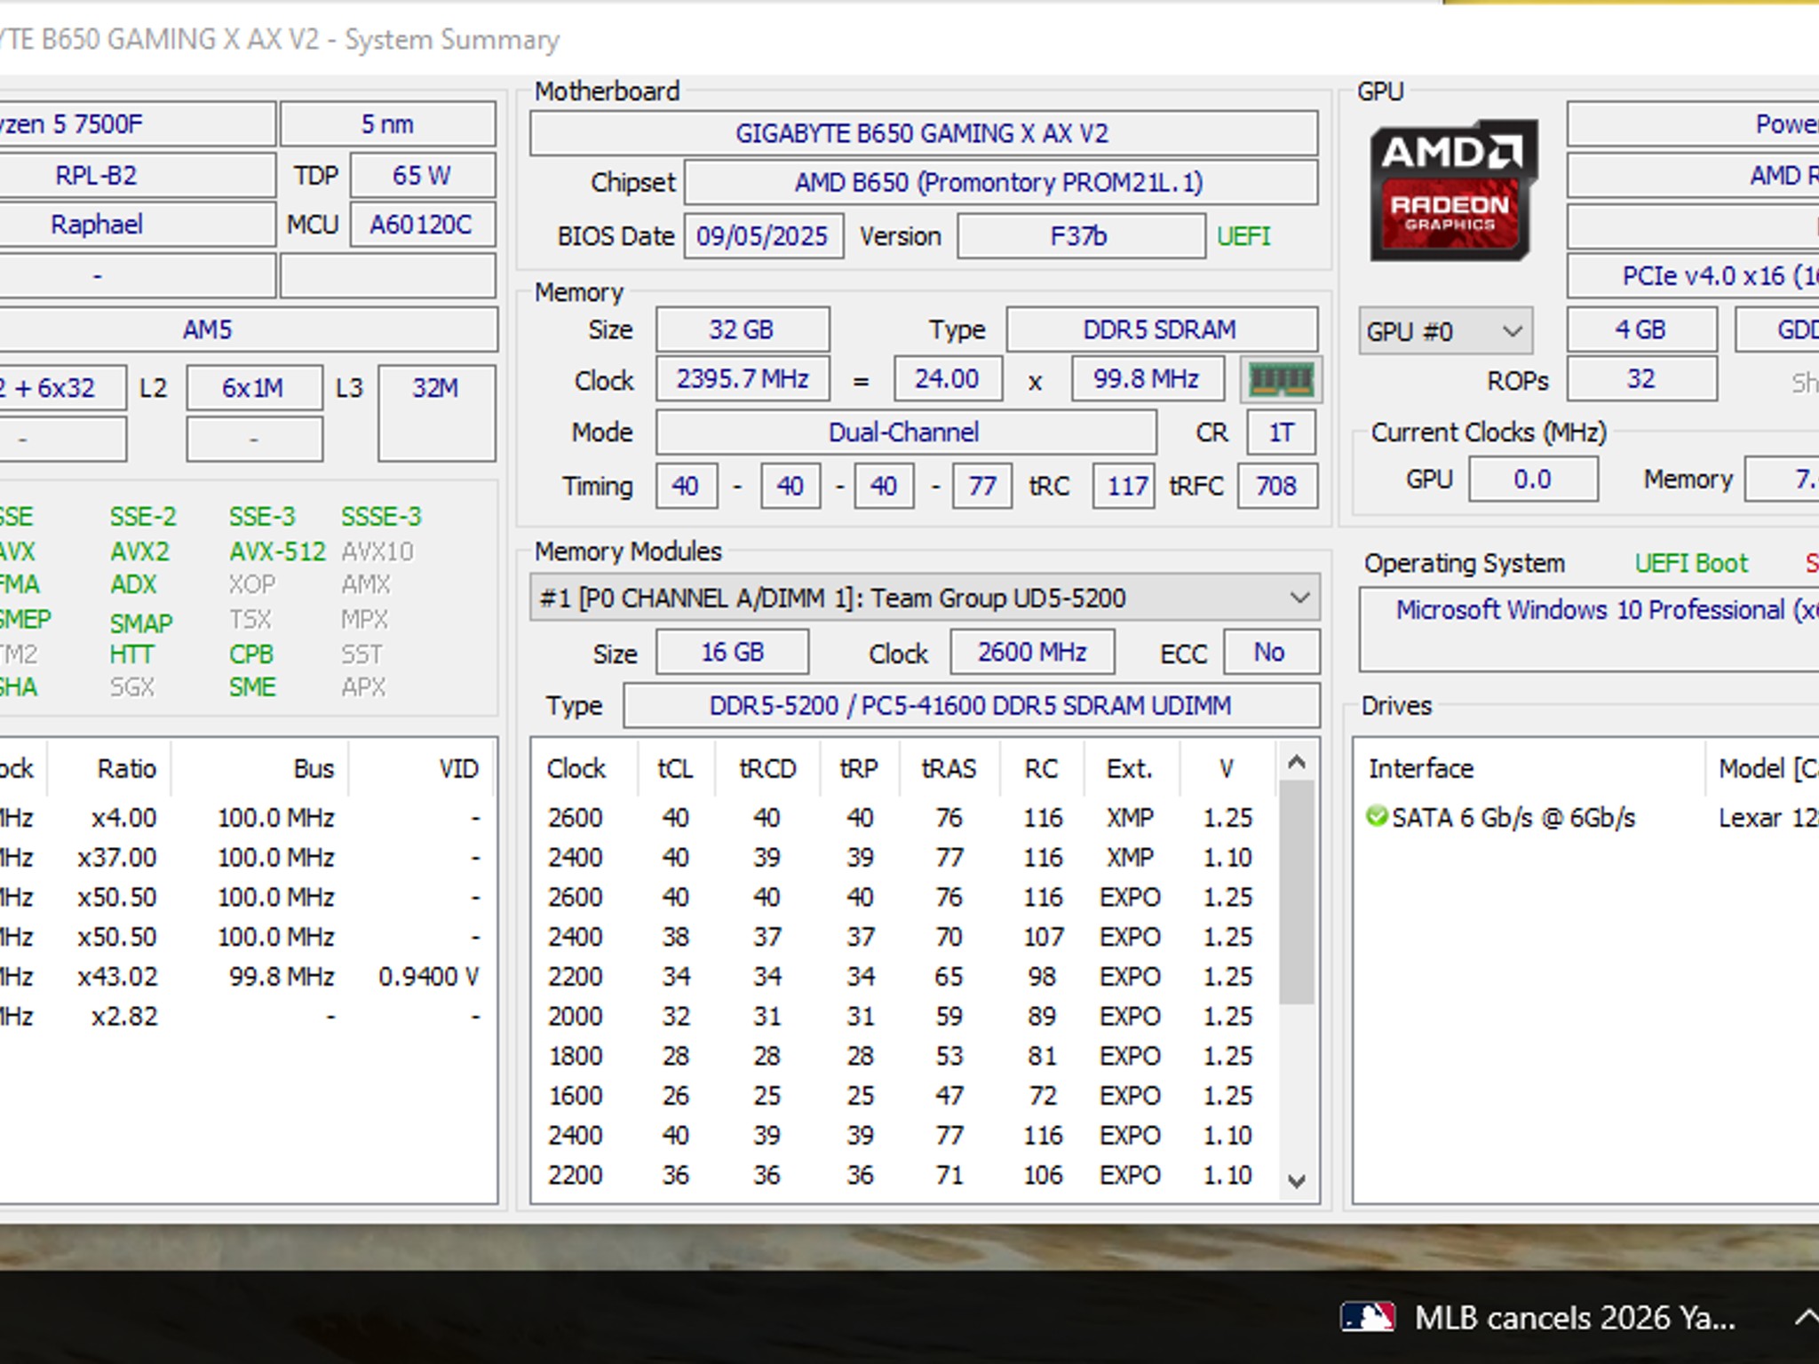Click the motherboard name GIGABYTE B650 GAMING X AX V2
The image size is (1819, 1364).
[x=924, y=133]
